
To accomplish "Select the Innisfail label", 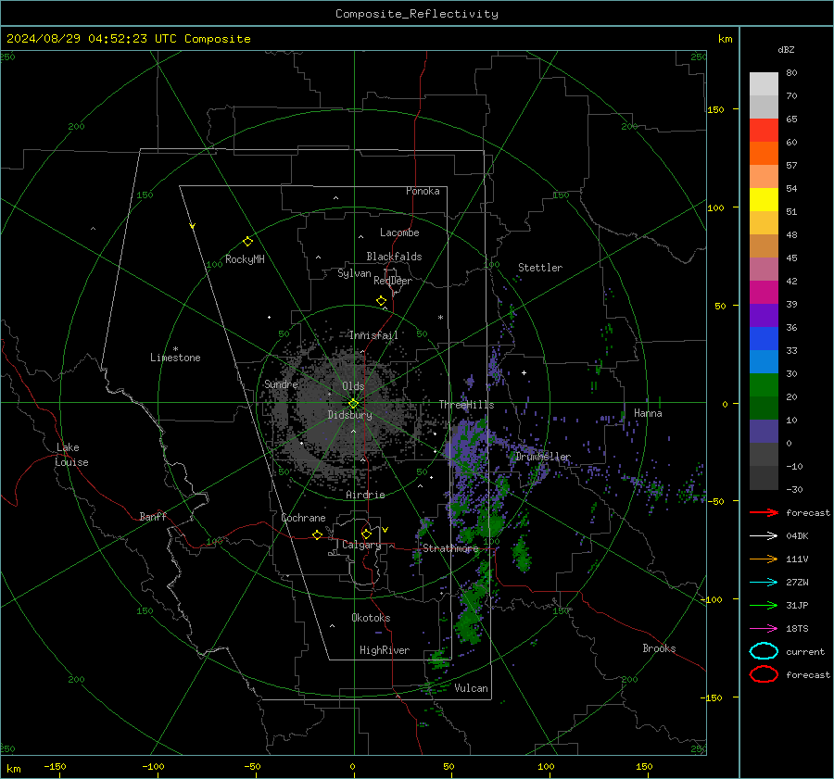I will coord(373,335).
